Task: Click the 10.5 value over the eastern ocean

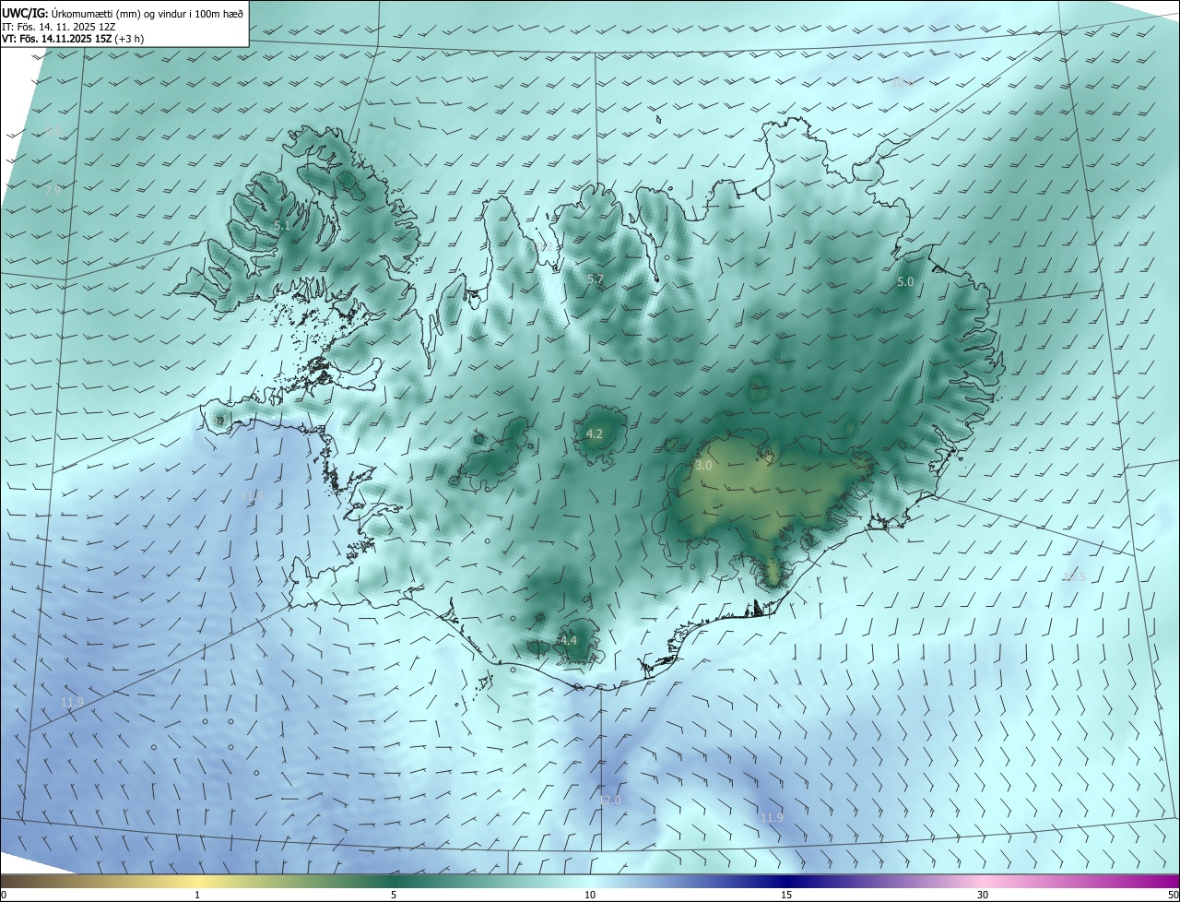Action: pyautogui.click(x=1075, y=577)
